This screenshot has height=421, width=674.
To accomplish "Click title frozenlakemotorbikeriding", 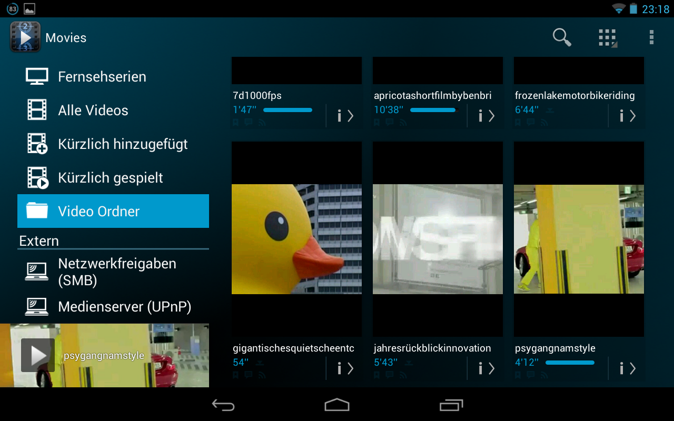I will click(x=574, y=96).
